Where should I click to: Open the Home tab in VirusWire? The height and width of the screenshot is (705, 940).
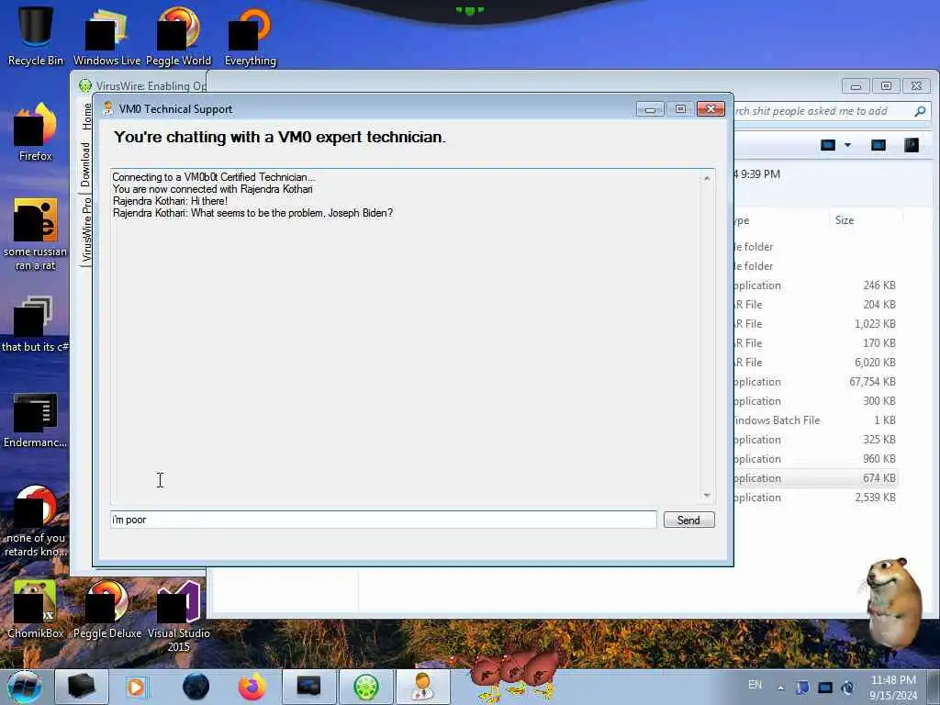pos(86,117)
